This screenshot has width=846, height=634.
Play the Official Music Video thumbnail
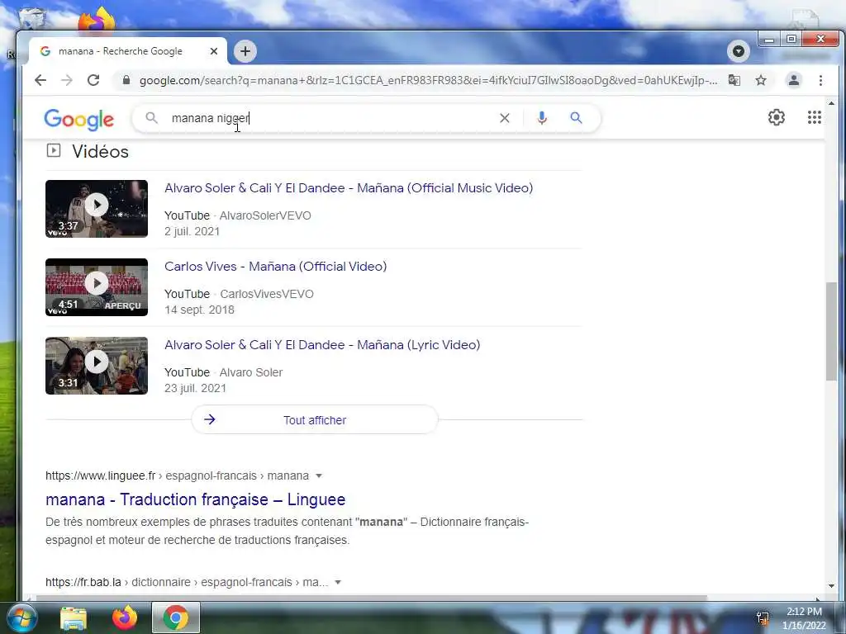point(97,209)
